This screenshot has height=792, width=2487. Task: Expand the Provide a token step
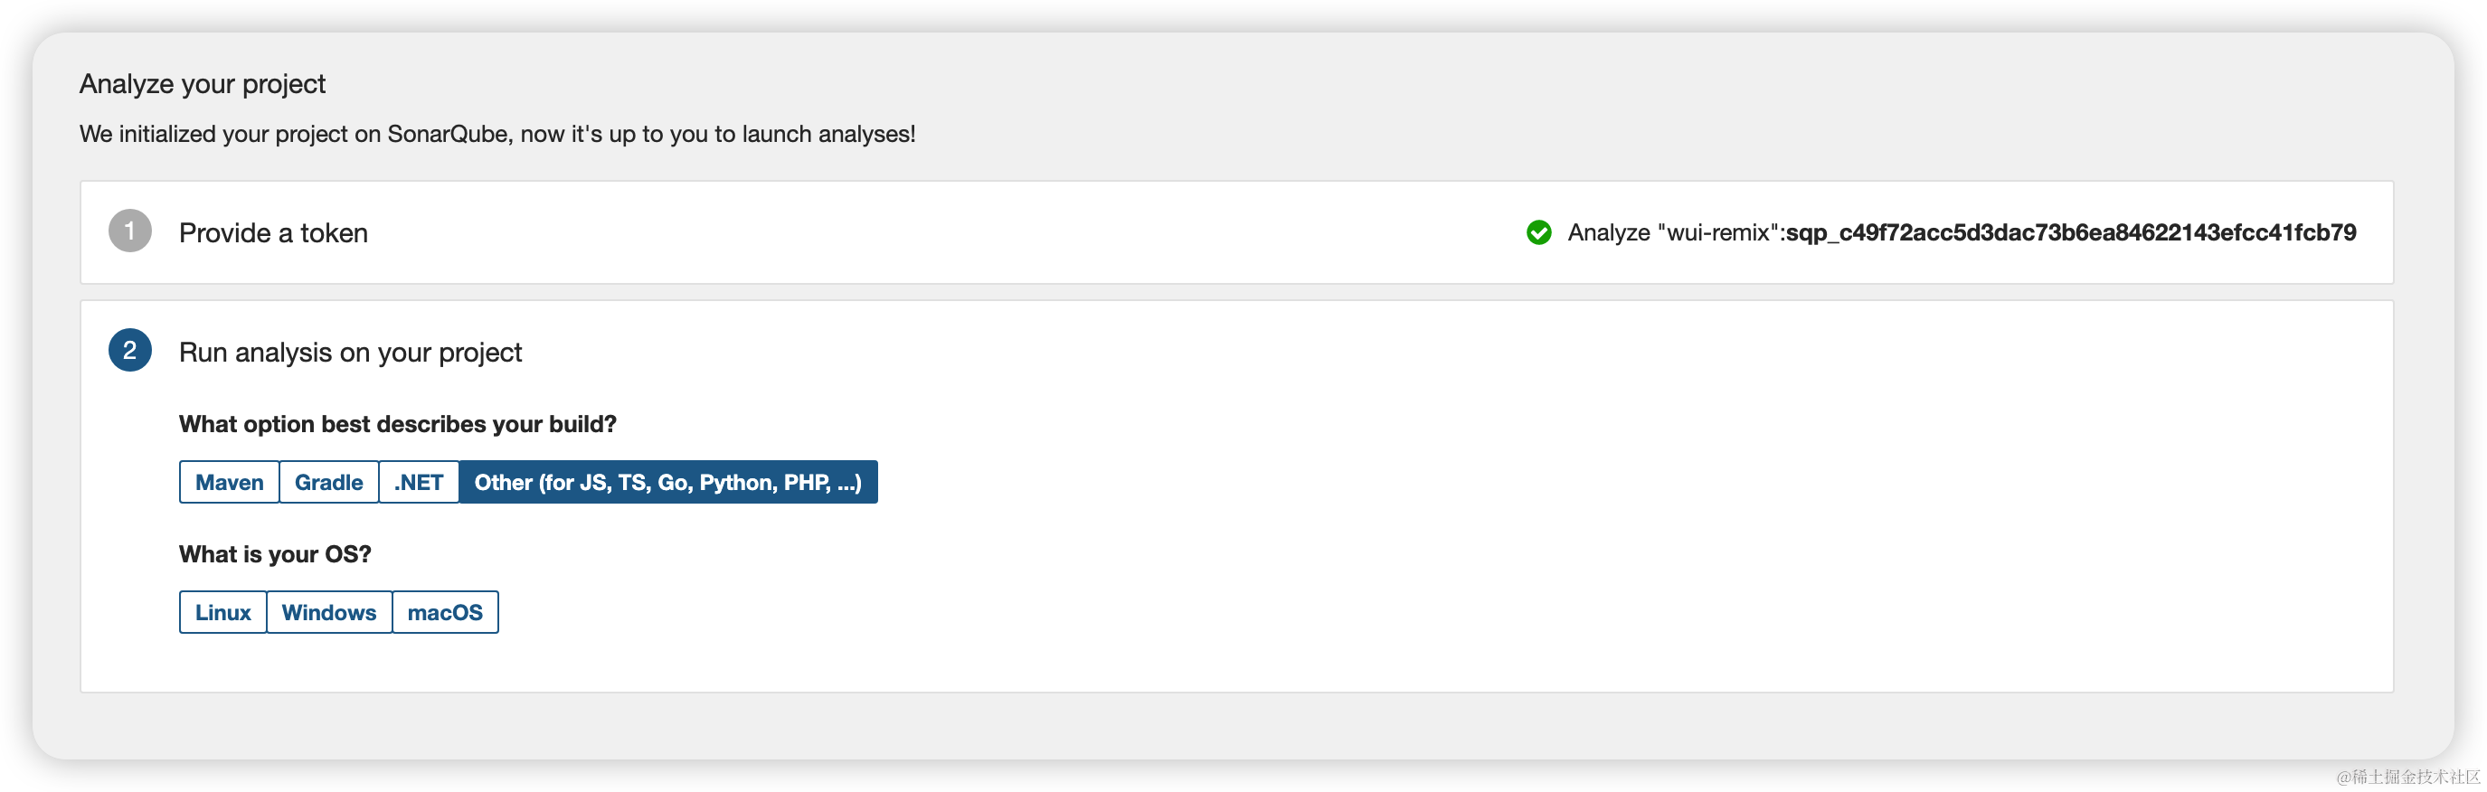tap(273, 232)
